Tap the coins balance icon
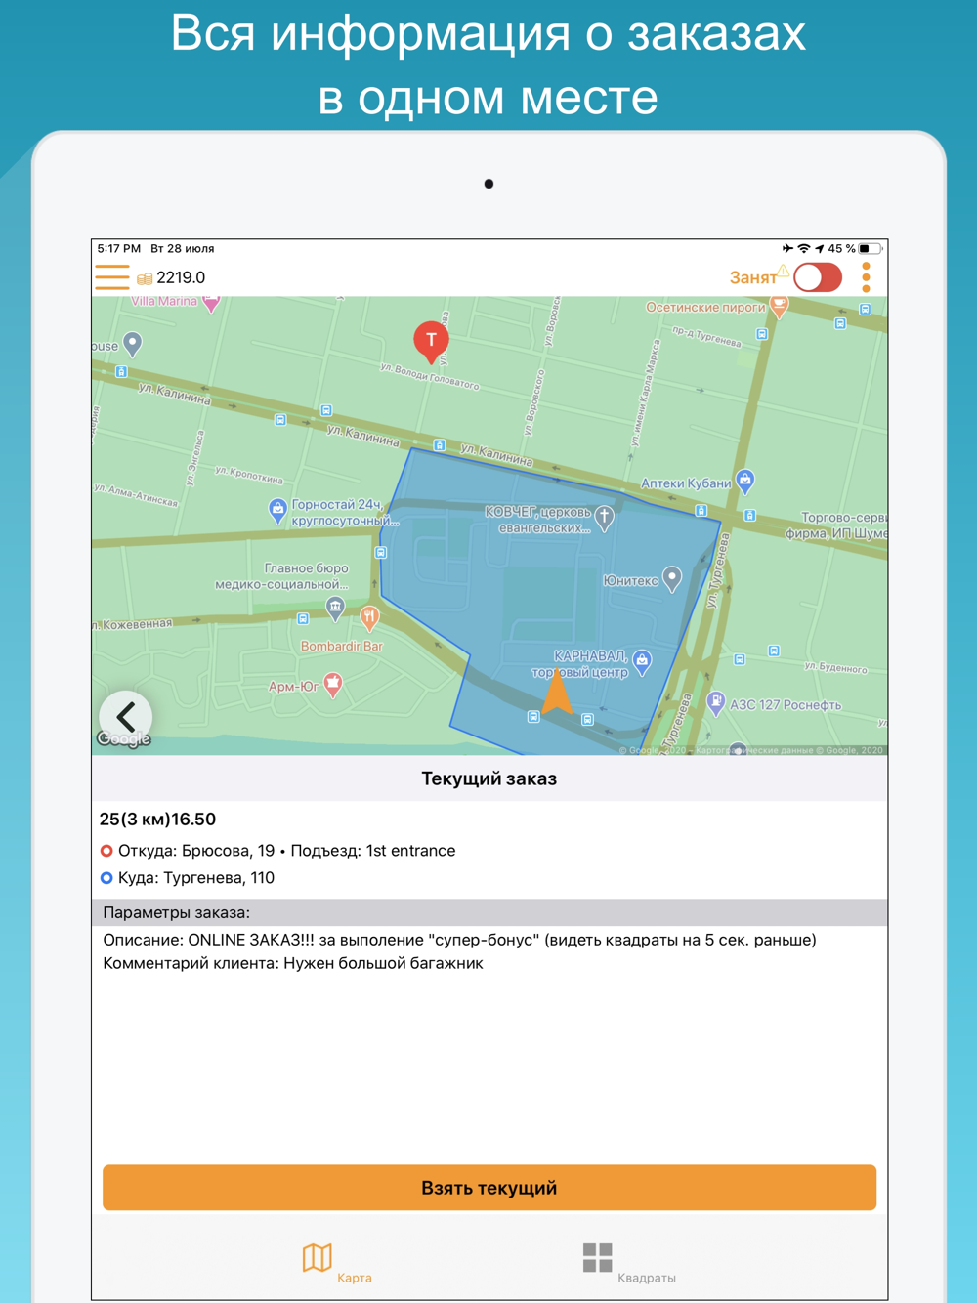 145,278
